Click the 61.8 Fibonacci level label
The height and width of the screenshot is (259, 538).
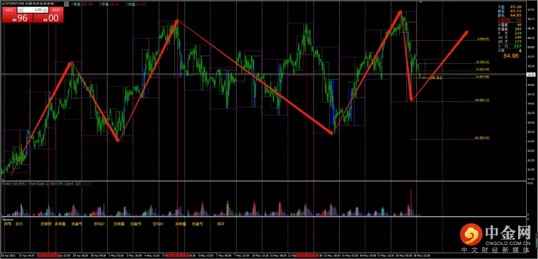(x=482, y=77)
